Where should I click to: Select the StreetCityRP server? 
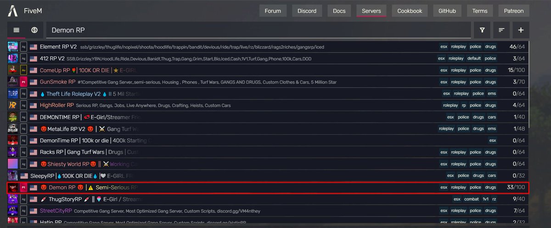[268, 211]
